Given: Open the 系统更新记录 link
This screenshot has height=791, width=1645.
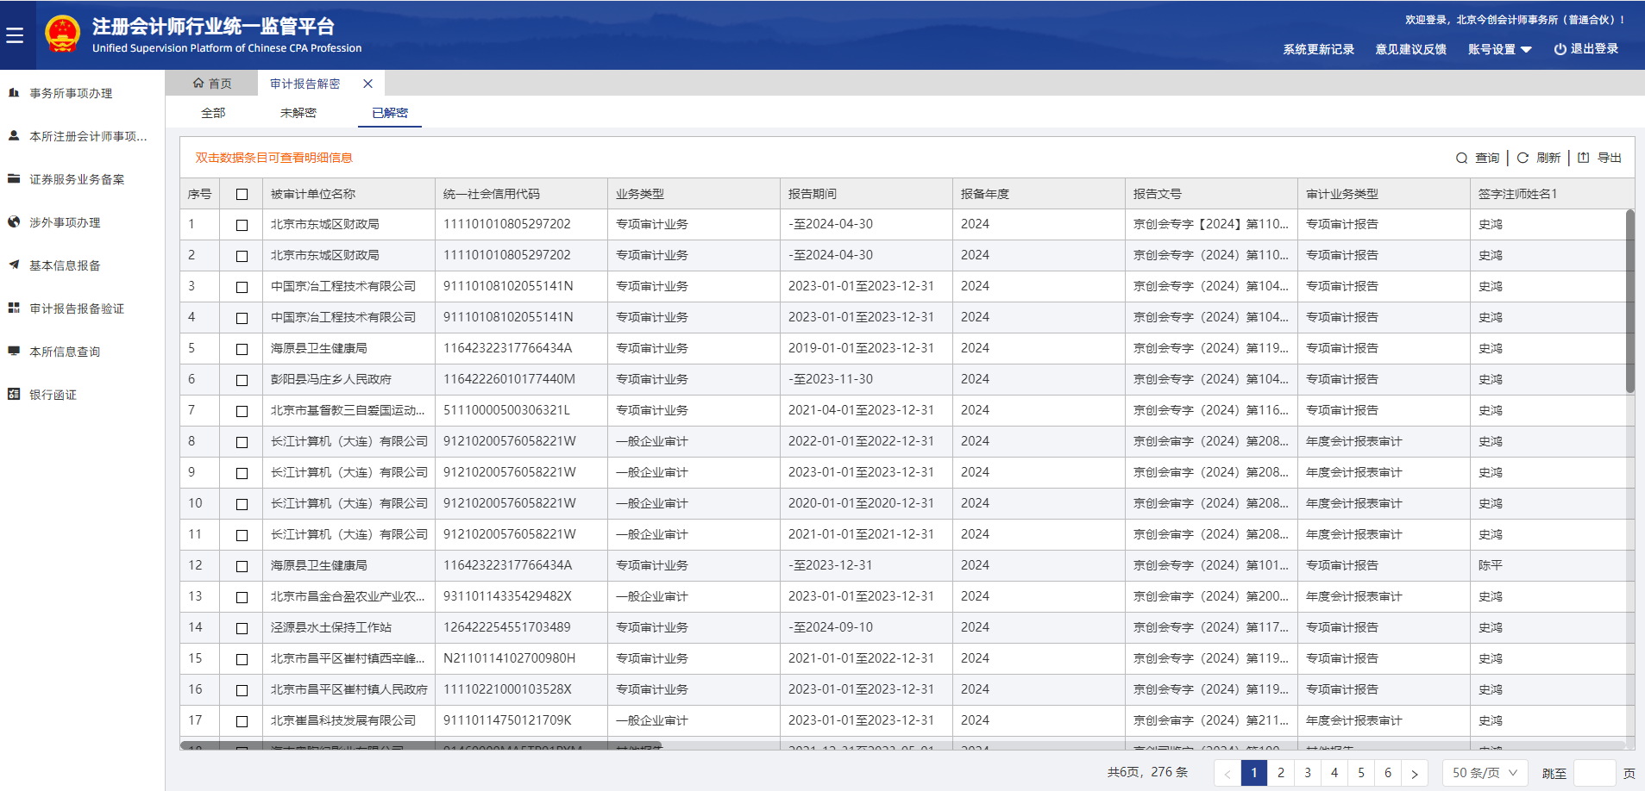Looking at the screenshot, I should [x=1318, y=50].
